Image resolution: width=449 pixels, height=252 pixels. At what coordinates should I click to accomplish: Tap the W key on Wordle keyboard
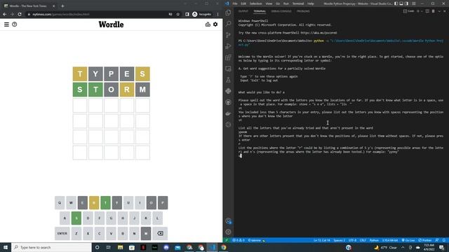pos(71,202)
